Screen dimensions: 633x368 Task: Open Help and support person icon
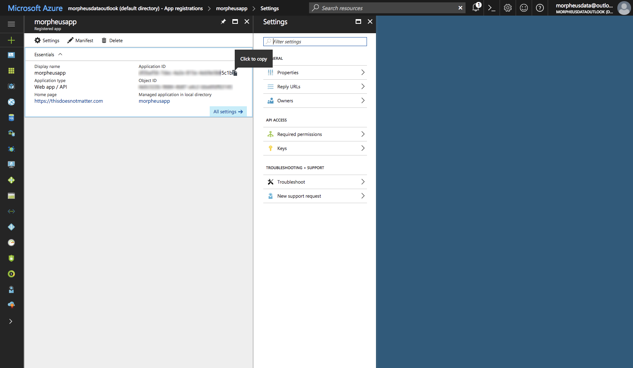click(11, 289)
